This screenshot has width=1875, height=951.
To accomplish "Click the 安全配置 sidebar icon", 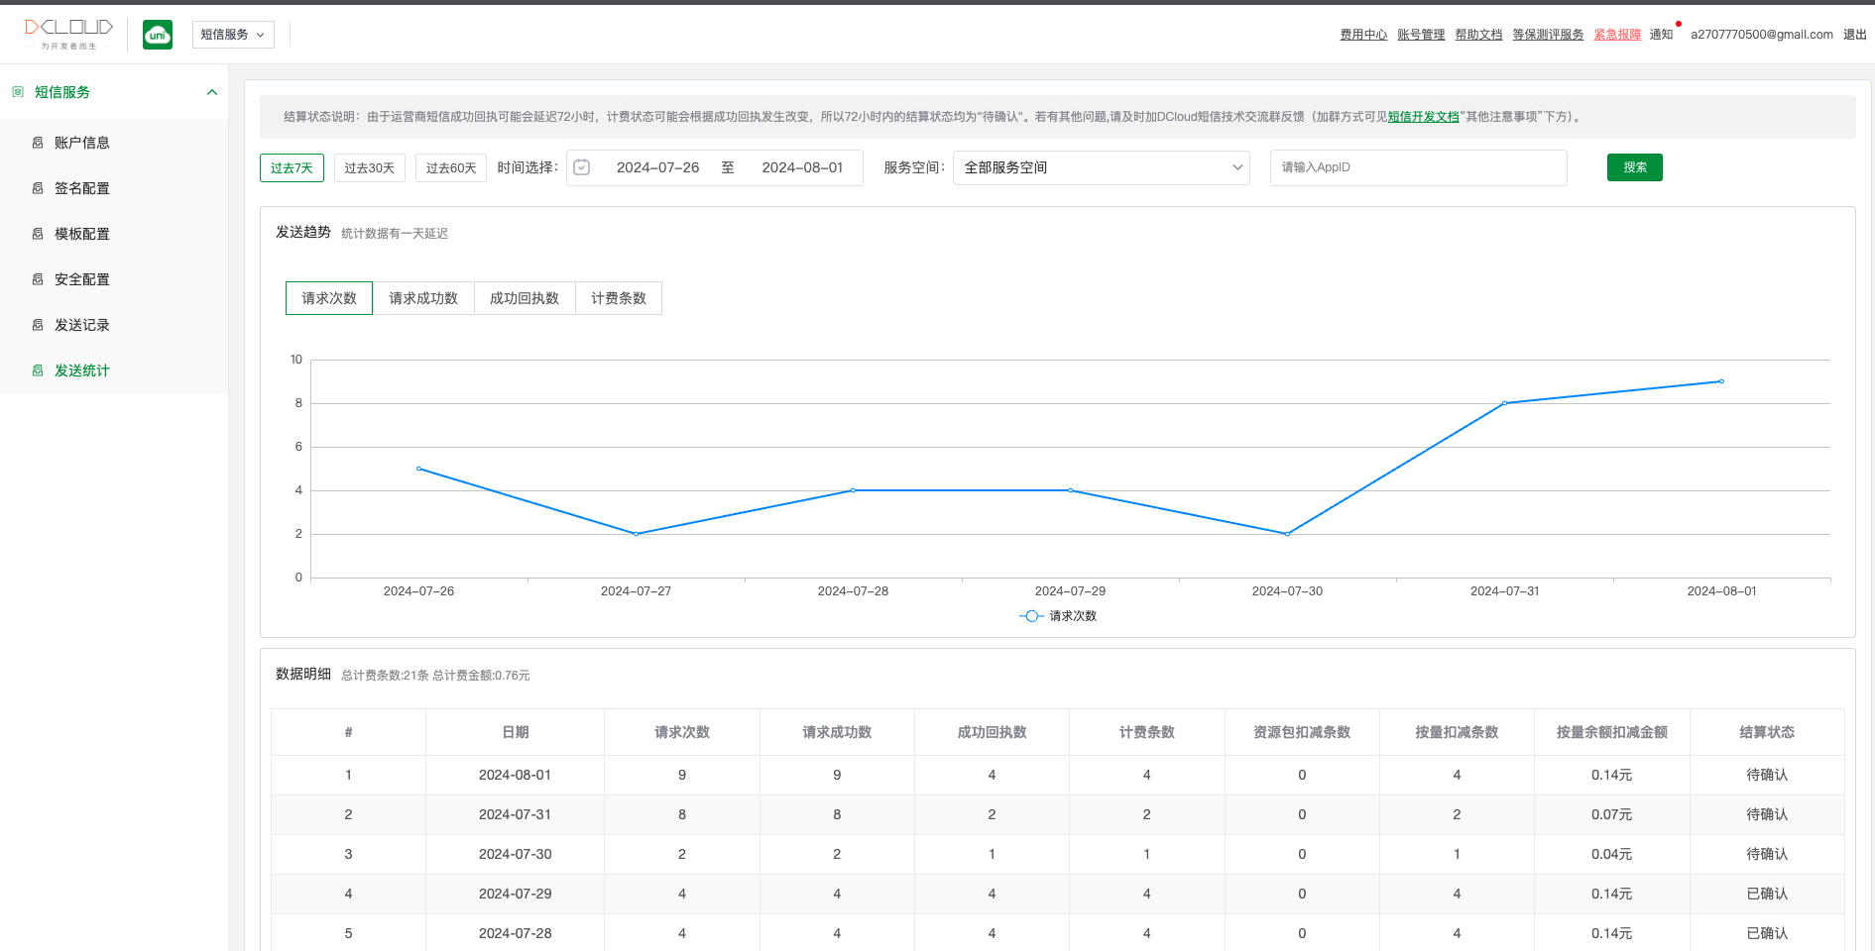I will coord(38,279).
